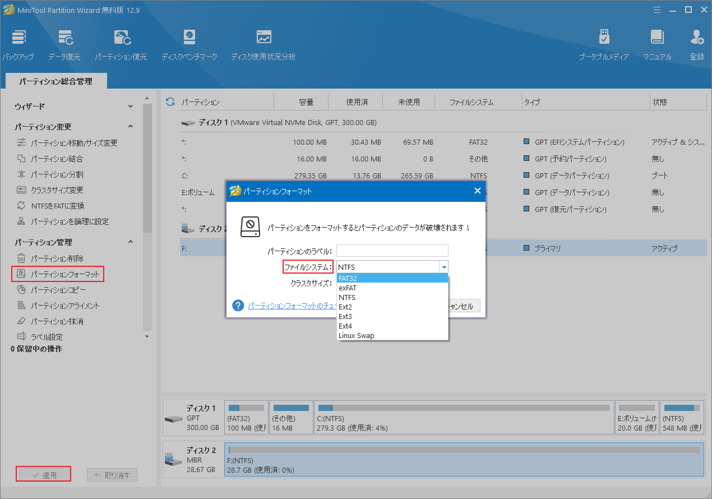
Task: Sort by 容量 column header
Action: coord(302,102)
